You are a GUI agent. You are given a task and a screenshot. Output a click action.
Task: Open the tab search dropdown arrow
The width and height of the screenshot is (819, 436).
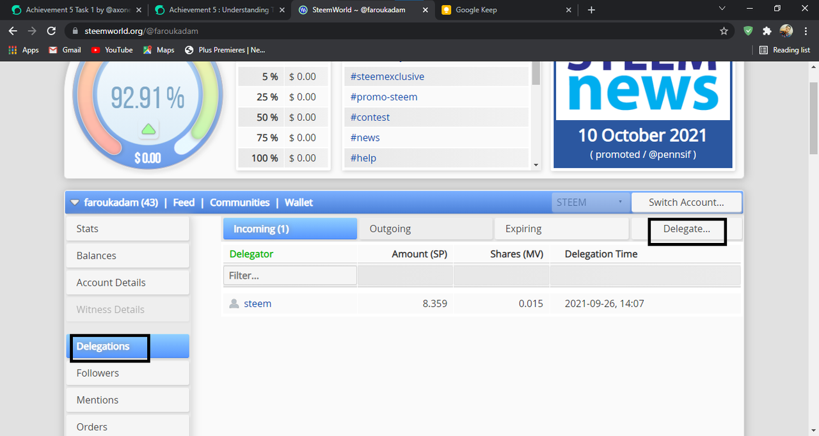tap(722, 9)
